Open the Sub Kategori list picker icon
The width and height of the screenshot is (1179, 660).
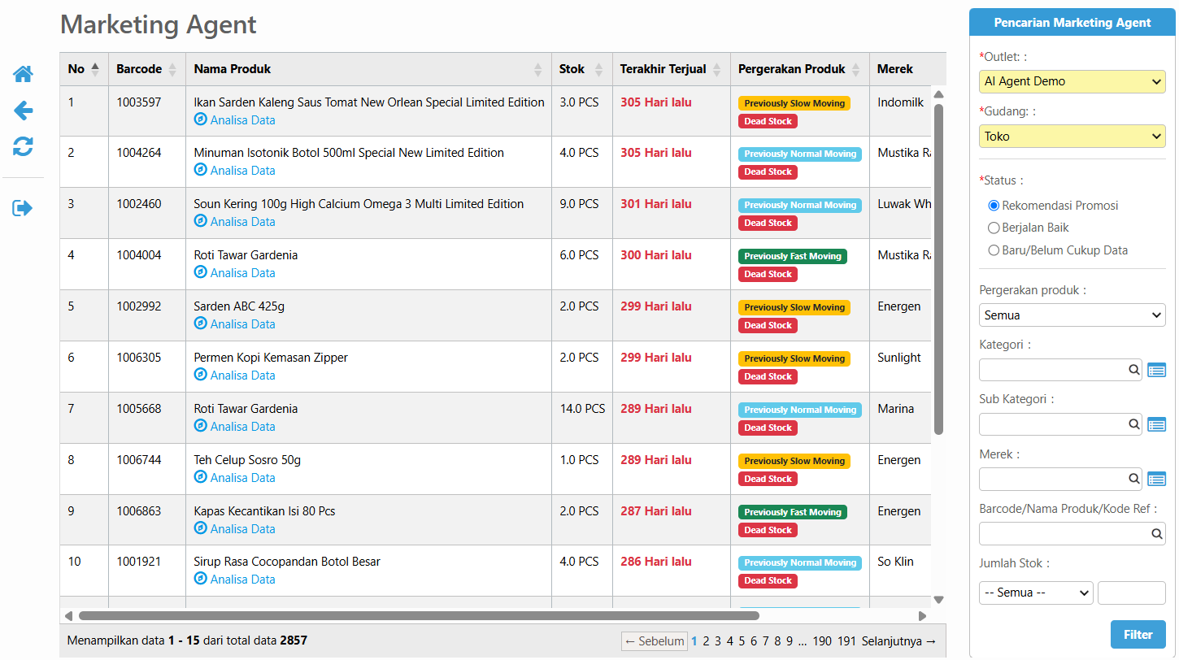tap(1156, 424)
